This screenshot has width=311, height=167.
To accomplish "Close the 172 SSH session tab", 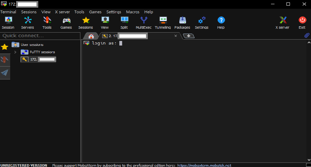I will coord(176,36).
